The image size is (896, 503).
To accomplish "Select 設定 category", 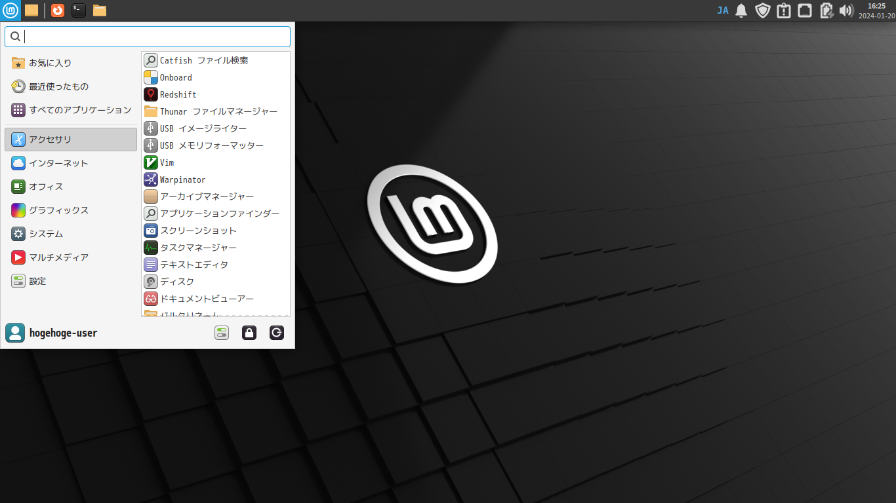I will click(x=71, y=281).
